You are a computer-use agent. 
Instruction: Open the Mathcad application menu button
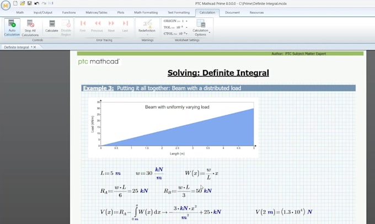tap(6, 6)
